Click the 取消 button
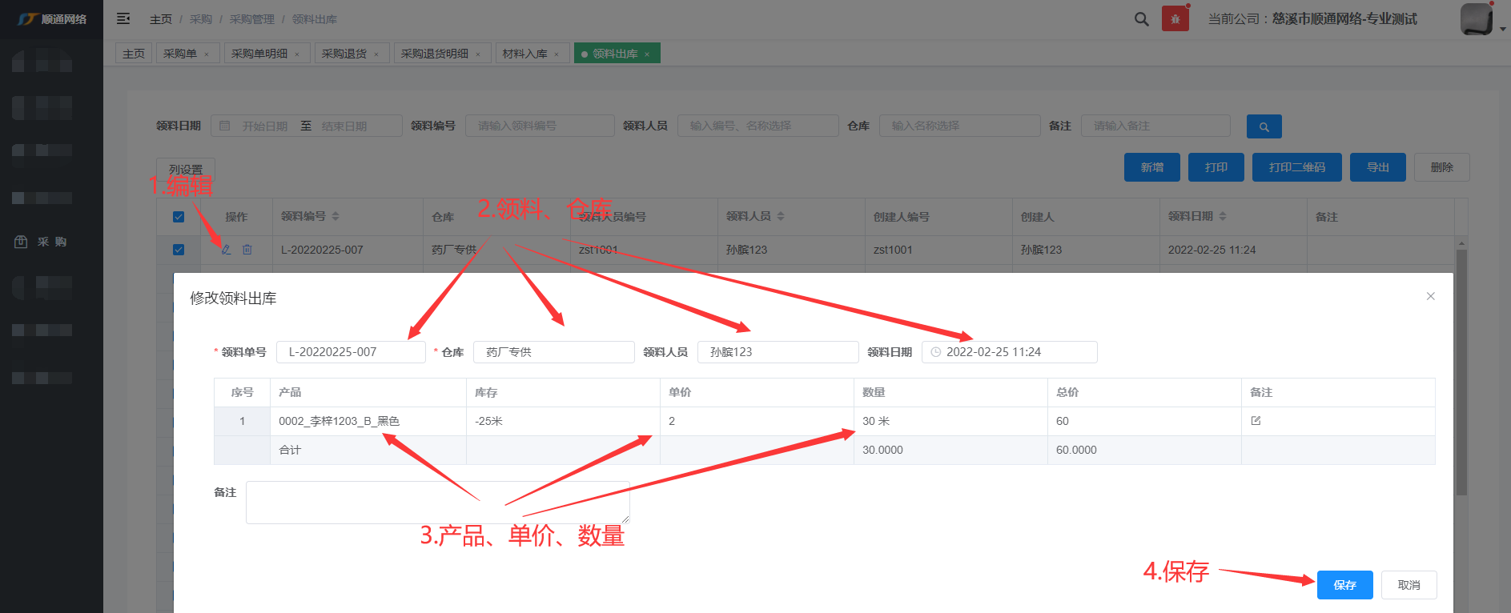The width and height of the screenshot is (1511, 613). click(x=1409, y=585)
